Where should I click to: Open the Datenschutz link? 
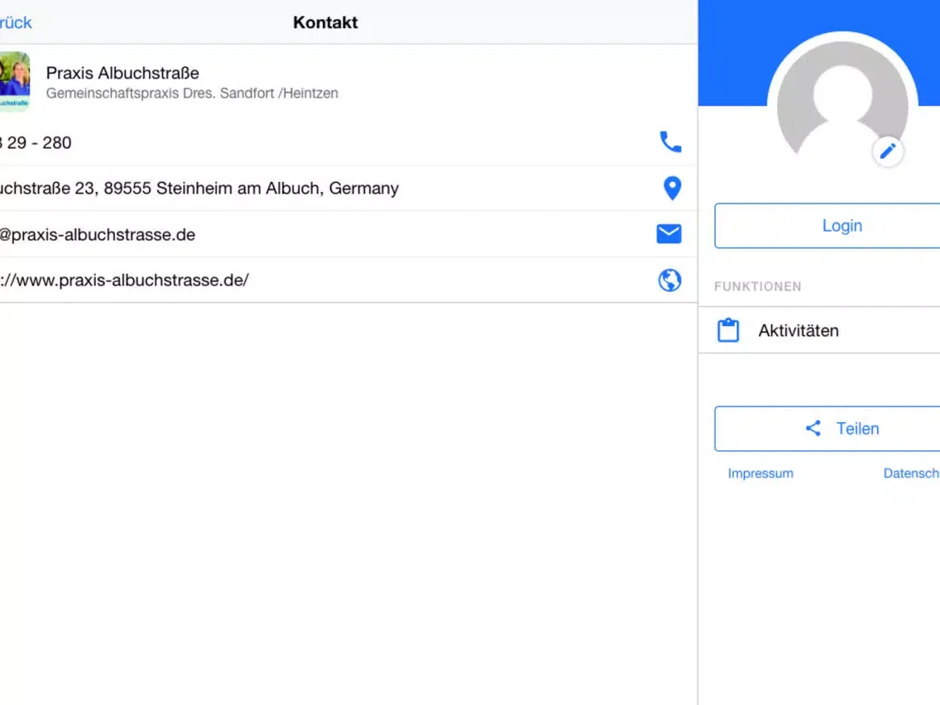coord(911,473)
